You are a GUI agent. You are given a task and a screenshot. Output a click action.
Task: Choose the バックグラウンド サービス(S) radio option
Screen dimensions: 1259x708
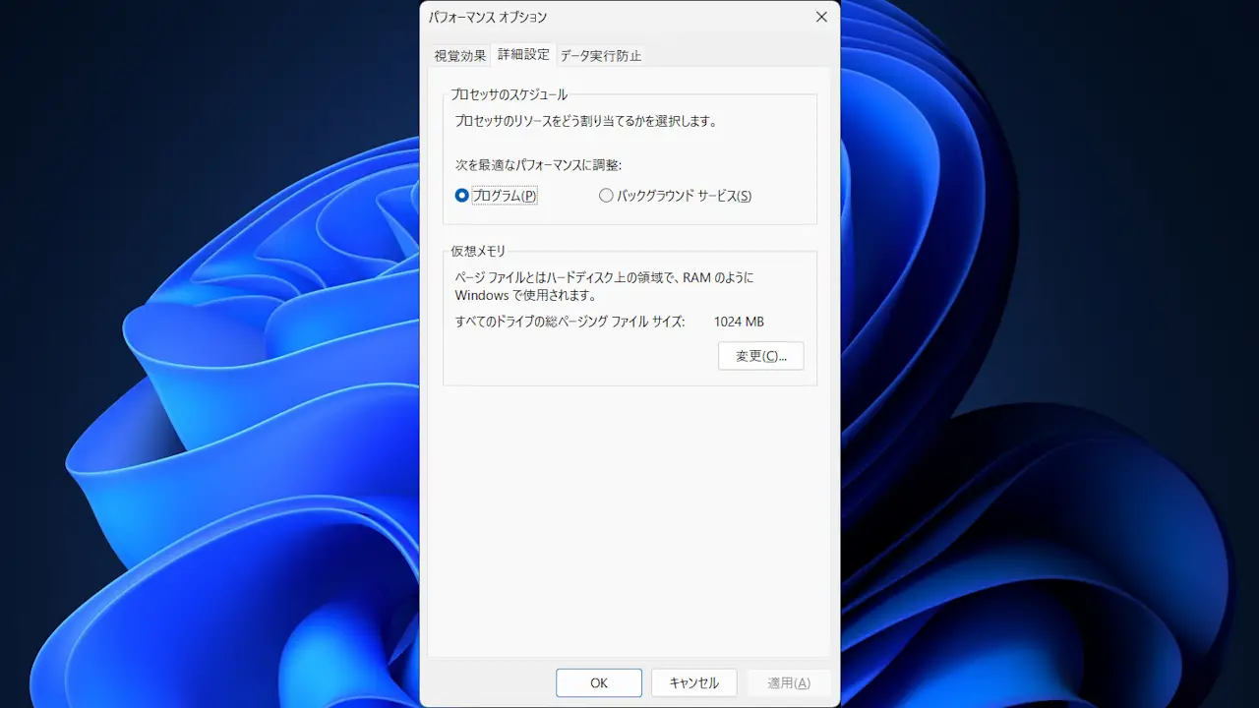coord(606,196)
